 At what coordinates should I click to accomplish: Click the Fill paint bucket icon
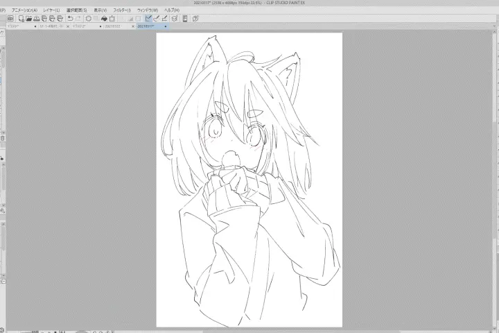105,19
